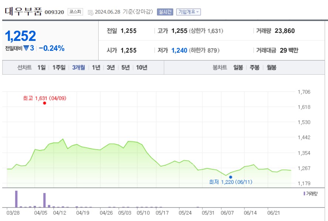The image size is (328, 221).
Task: Switch chart range to 10년
Action: [141, 67]
